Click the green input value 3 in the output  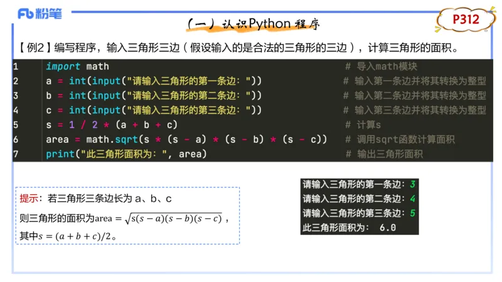click(412, 184)
